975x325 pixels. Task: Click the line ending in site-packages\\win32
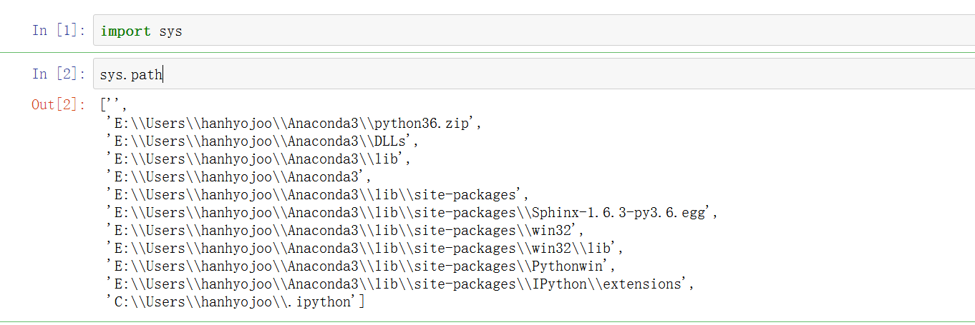(345, 230)
